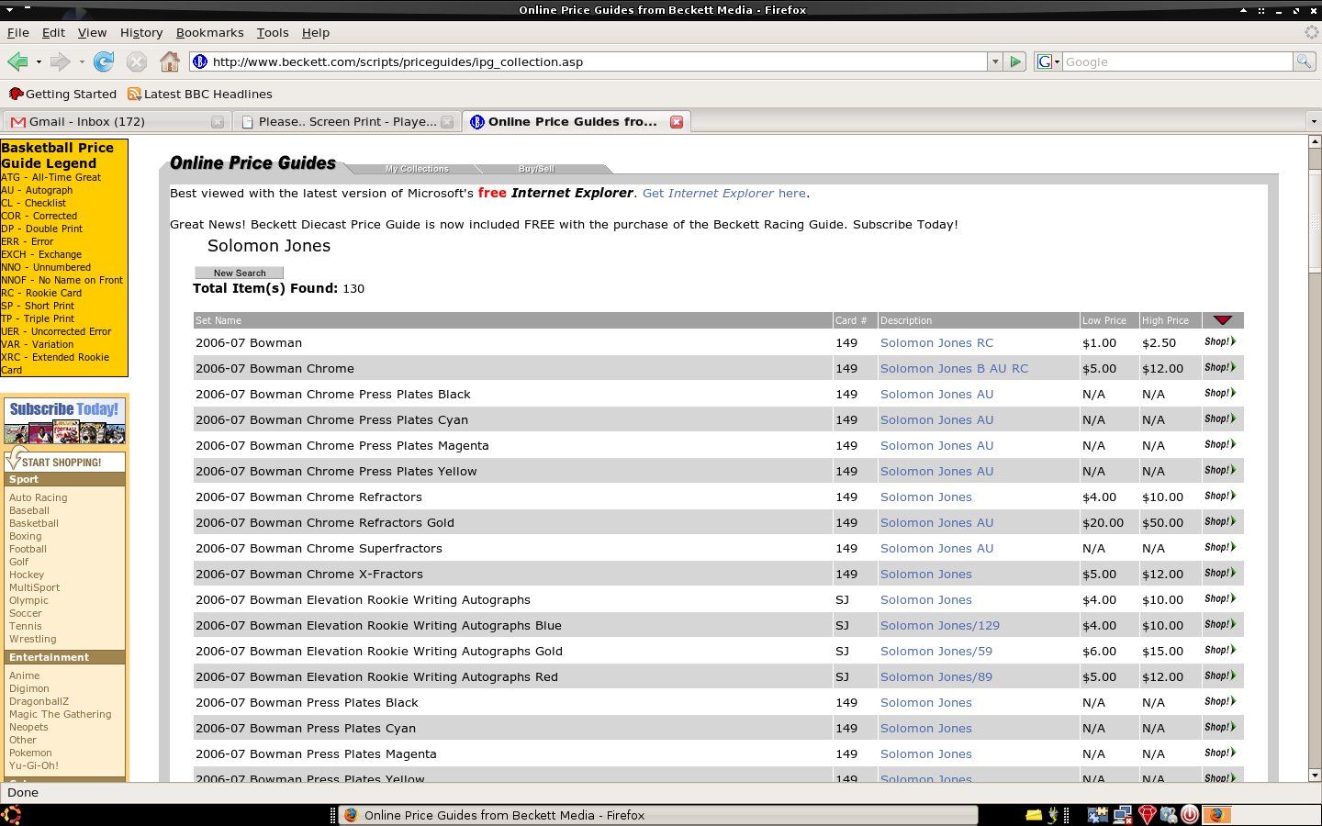Open the File menu
The image size is (1322, 826).
[18, 32]
